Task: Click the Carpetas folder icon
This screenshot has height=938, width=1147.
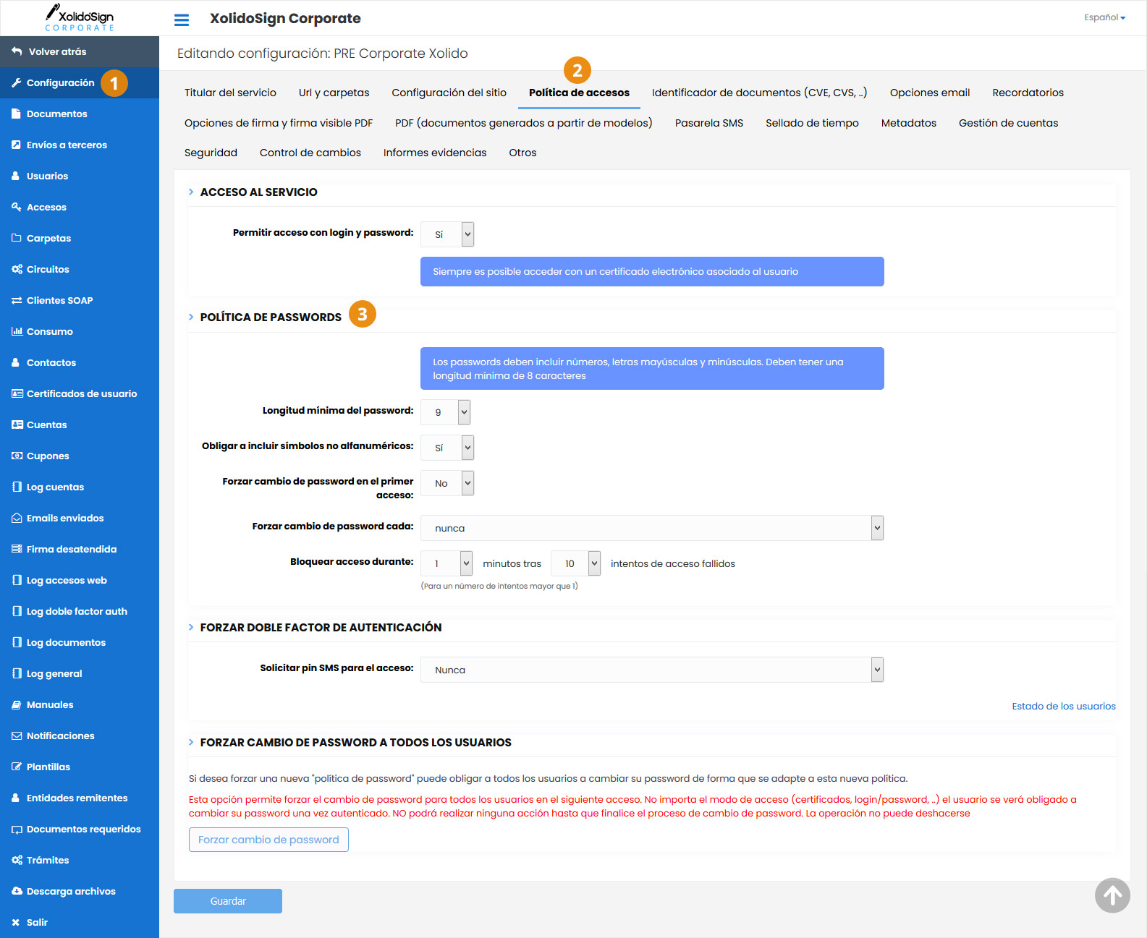Action: click(x=17, y=238)
